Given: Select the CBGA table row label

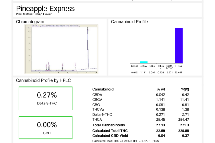Looking at the screenshot, I should point(97,100).
